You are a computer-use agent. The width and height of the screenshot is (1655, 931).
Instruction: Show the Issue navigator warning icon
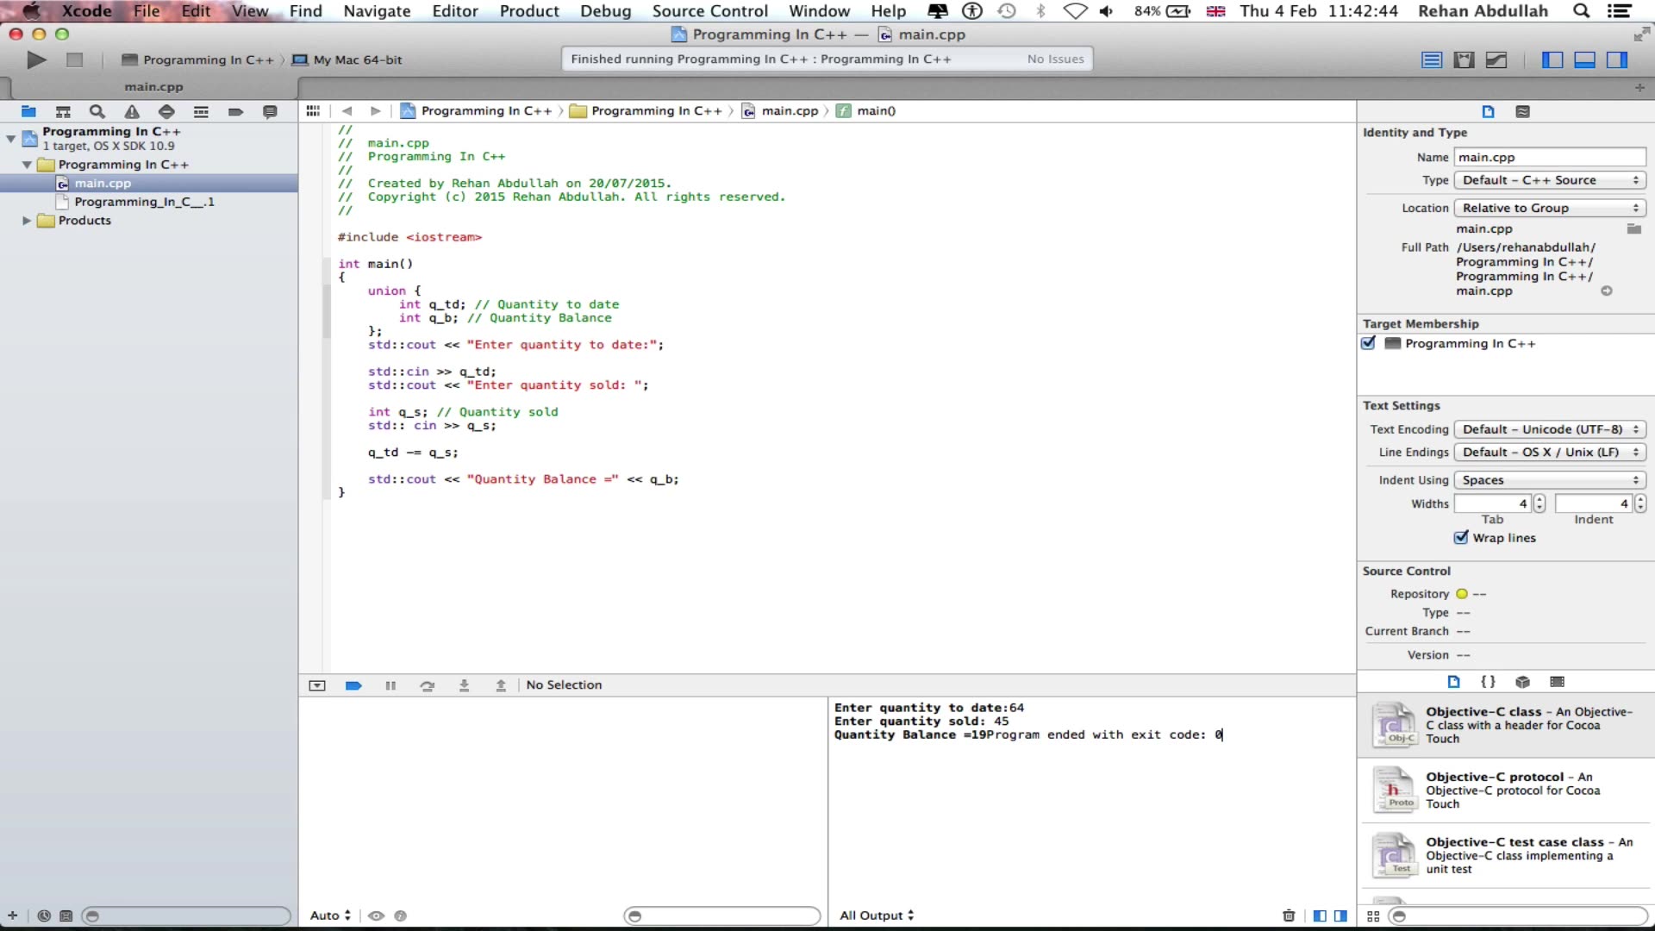pyautogui.click(x=132, y=111)
